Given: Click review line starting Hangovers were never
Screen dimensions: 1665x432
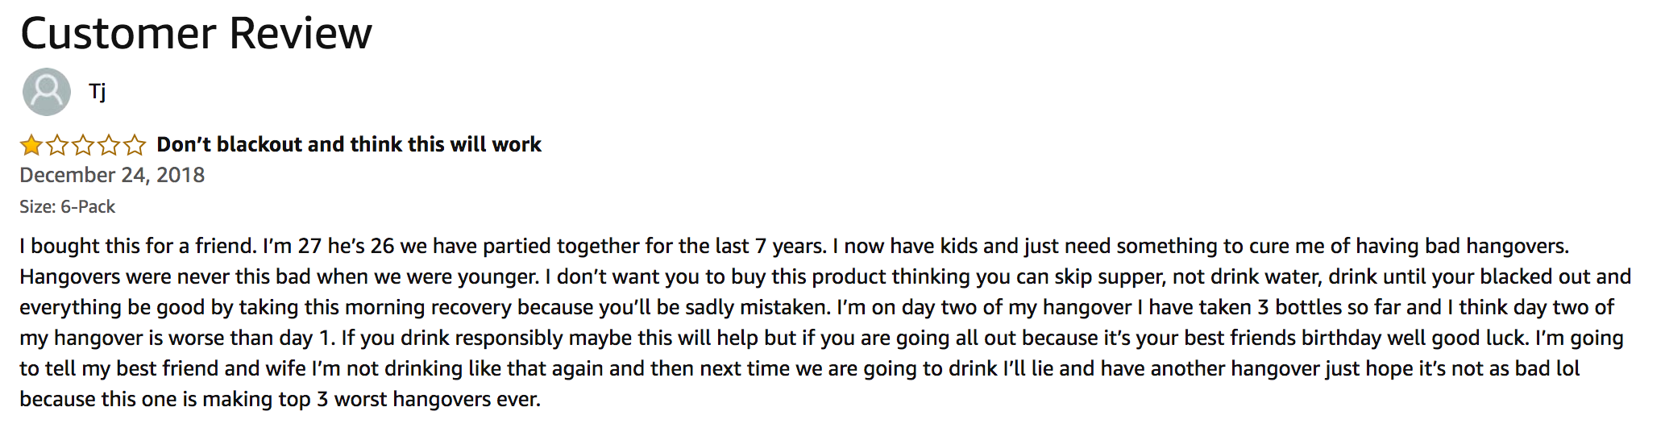Looking at the screenshot, I should [825, 276].
